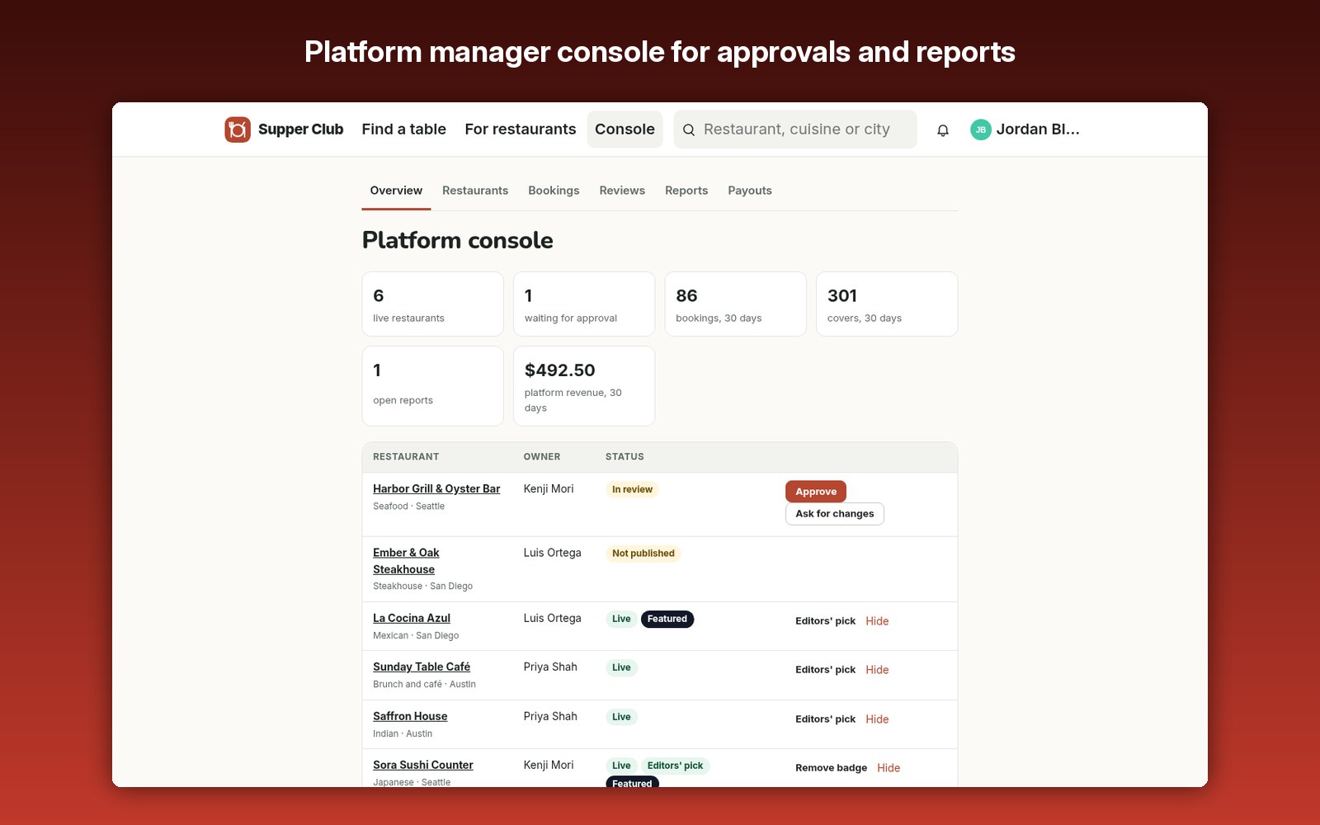Open the Harbor Grill & Oyster Bar link
Screen dimensions: 1320x825
pos(436,489)
